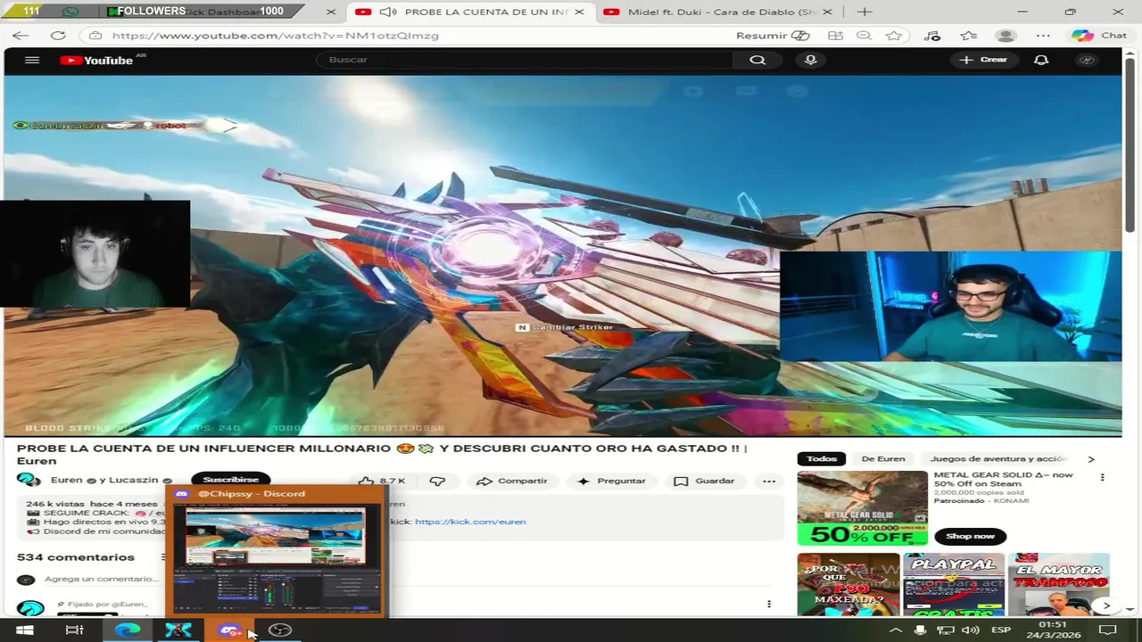
Task: Go to the YouTube home logo
Action: [x=96, y=60]
